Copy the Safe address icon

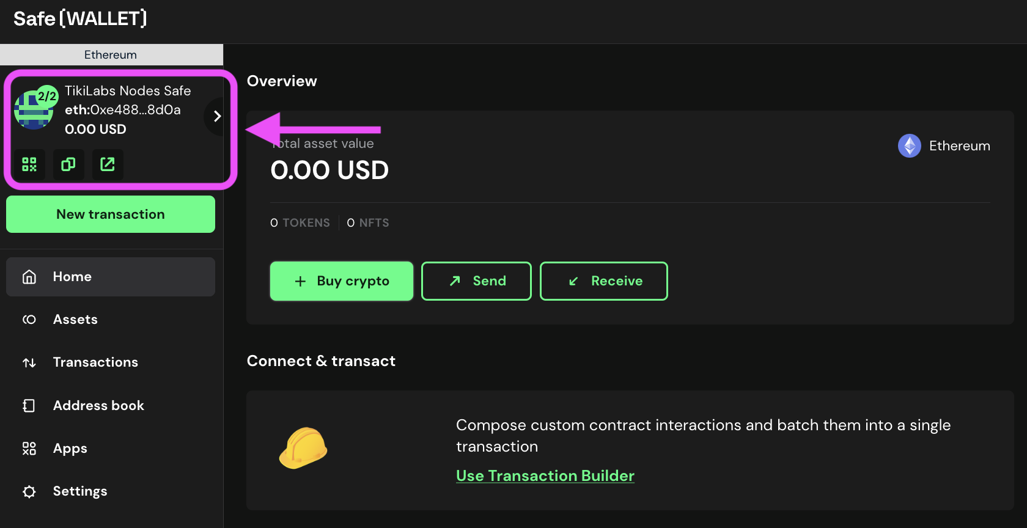click(x=68, y=164)
